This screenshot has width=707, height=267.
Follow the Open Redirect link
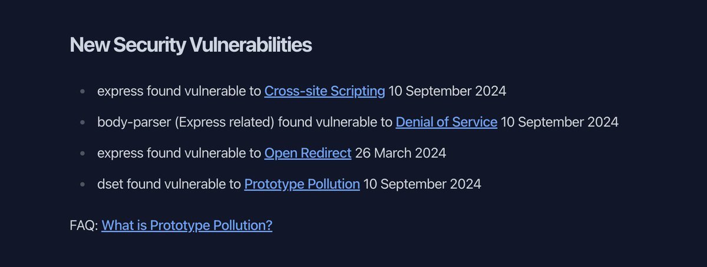tap(308, 153)
